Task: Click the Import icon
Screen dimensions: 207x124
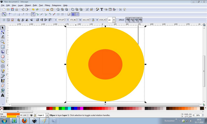Action: (23, 9)
